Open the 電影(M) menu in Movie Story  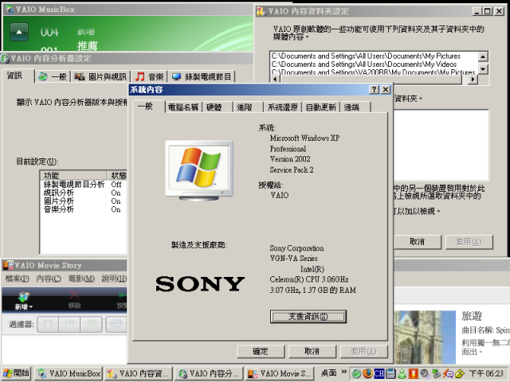pos(81,279)
